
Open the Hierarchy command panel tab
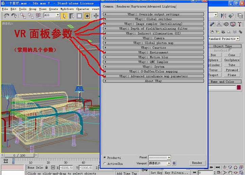pyautogui.click(x=219, y=24)
